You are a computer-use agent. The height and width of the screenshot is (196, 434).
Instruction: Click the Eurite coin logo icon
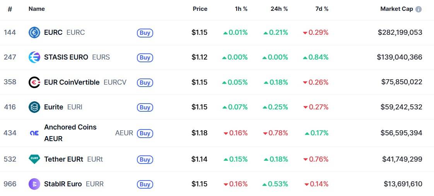click(34, 107)
